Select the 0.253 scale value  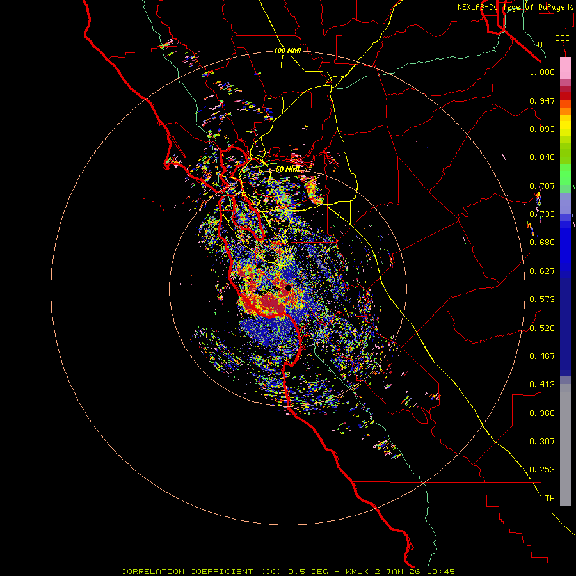pos(542,470)
